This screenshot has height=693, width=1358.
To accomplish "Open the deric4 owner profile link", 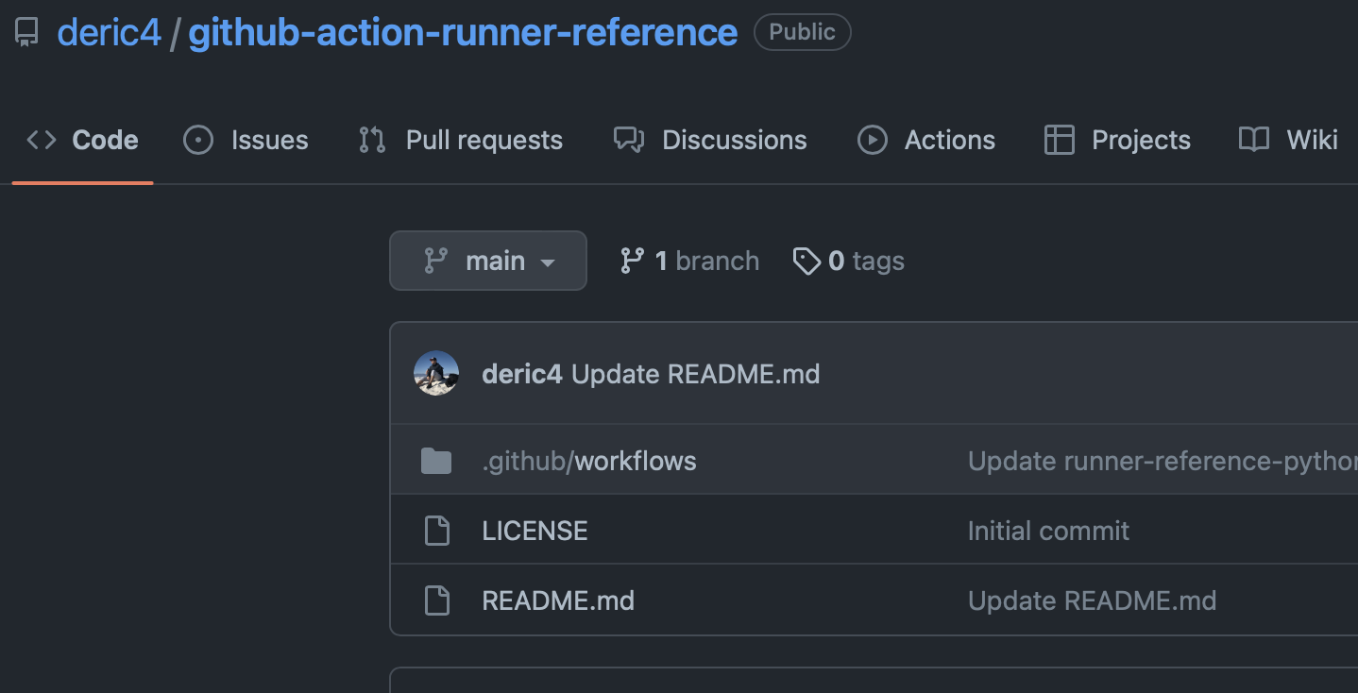I will 110,33.
